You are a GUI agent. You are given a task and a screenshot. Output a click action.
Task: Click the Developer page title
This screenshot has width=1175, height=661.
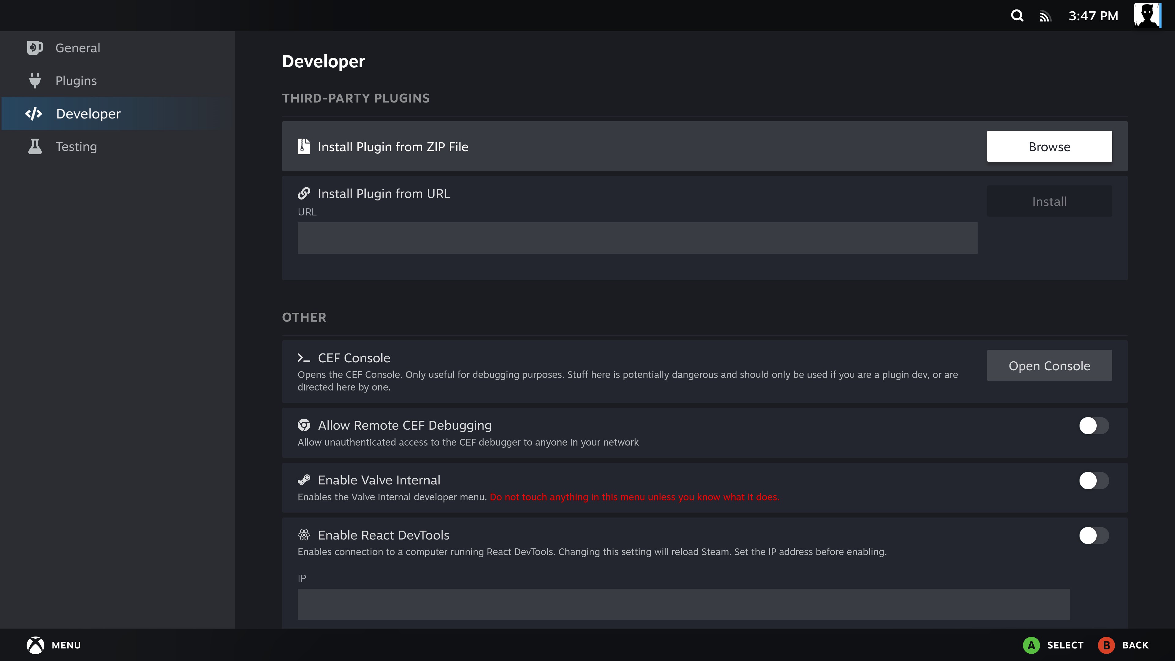[x=323, y=62]
